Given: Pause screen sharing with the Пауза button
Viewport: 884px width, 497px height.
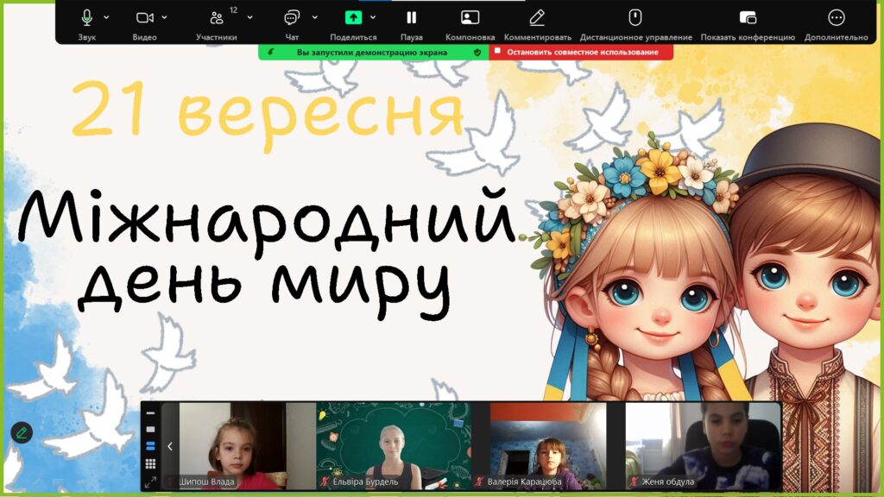Looking at the screenshot, I should click(x=411, y=18).
